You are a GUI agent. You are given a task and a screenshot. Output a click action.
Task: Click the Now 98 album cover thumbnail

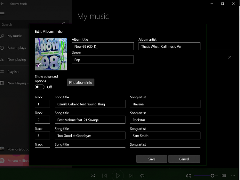[51, 54]
